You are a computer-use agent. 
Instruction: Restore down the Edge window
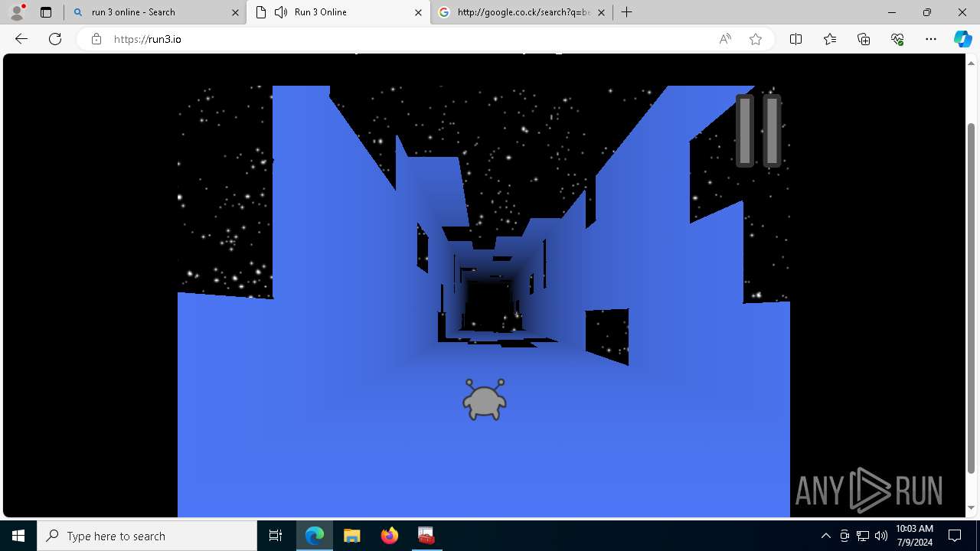click(x=927, y=12)
